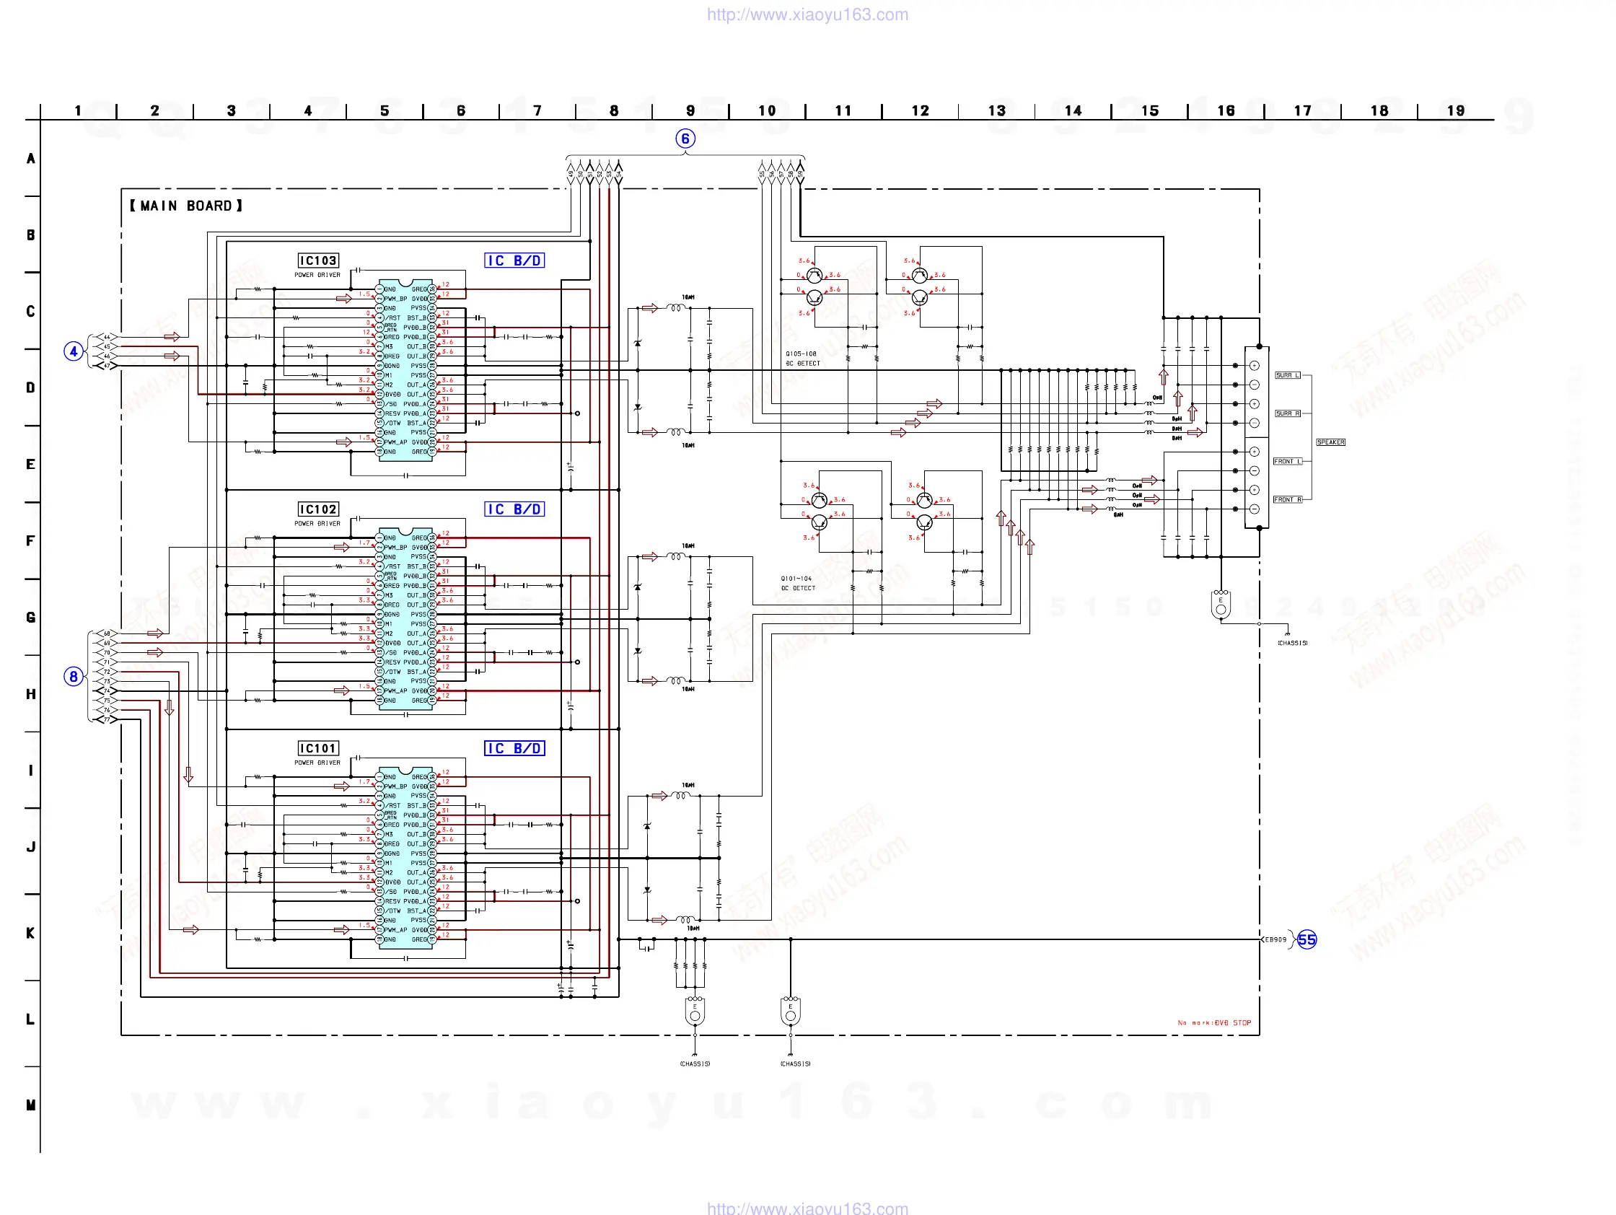Viewport: 1616px width, 1215px height.
Task: Click the IC101 power driver chip body
Action: 405,859
